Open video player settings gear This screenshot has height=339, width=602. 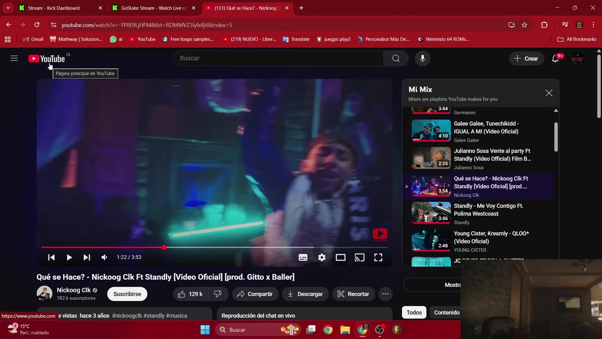(322, 258)
